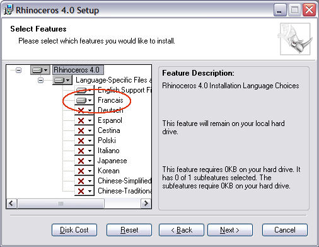Select the English Support Files item

[x=125, y=90]
